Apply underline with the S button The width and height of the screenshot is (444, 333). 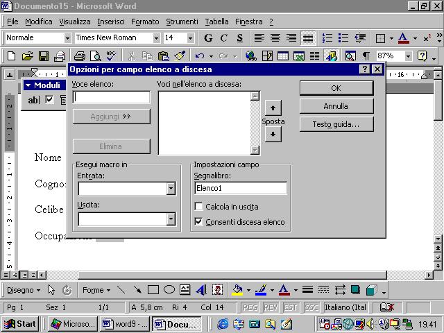[240, 38]
